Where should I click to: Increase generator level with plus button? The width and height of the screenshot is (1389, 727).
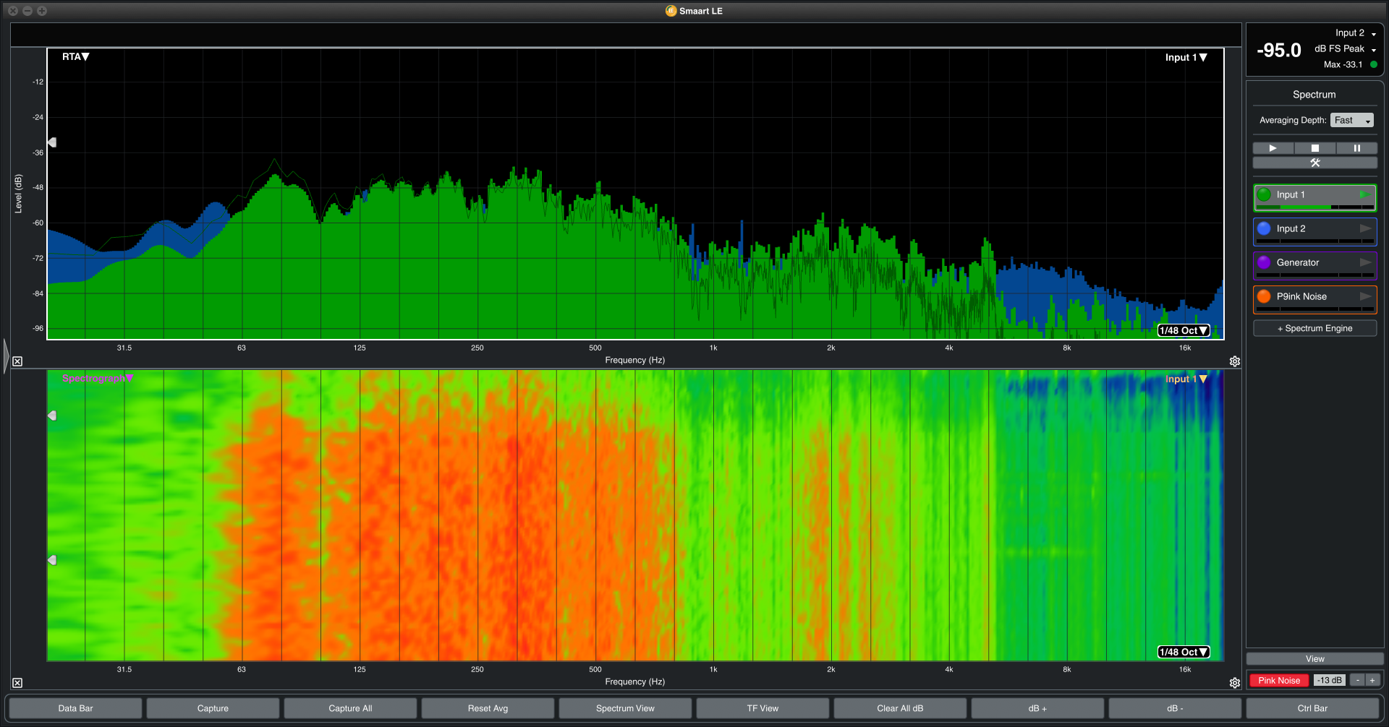(1372, 681)
